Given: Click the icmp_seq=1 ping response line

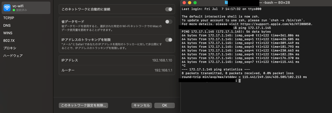Looking at the screenshot, I should coord(240,39).
